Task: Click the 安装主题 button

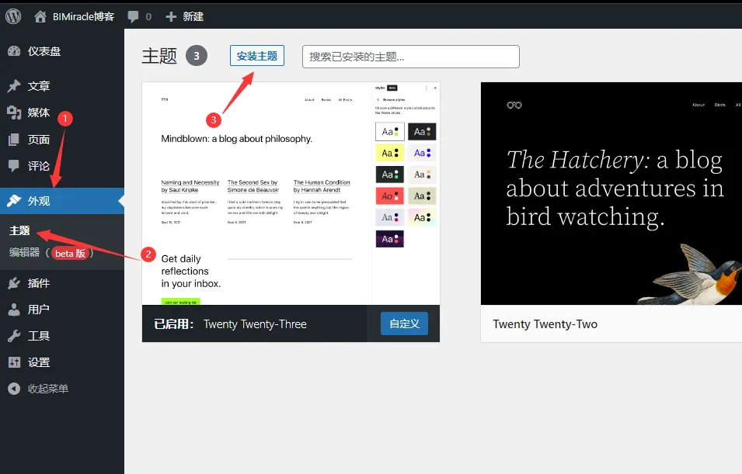Action: (257, 56)
